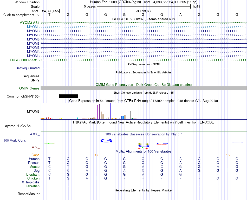Click the 'OMIM Gene Phenotypes' track title
Image resolution: width=247 pixels, height=200 pixels.
click(144, 85)
